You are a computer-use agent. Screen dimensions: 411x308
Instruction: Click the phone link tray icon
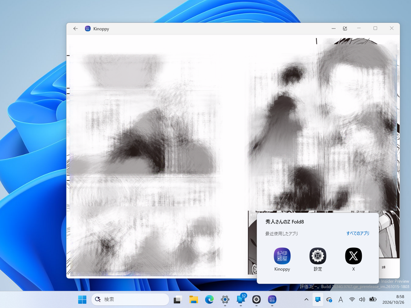pos(318,299)
